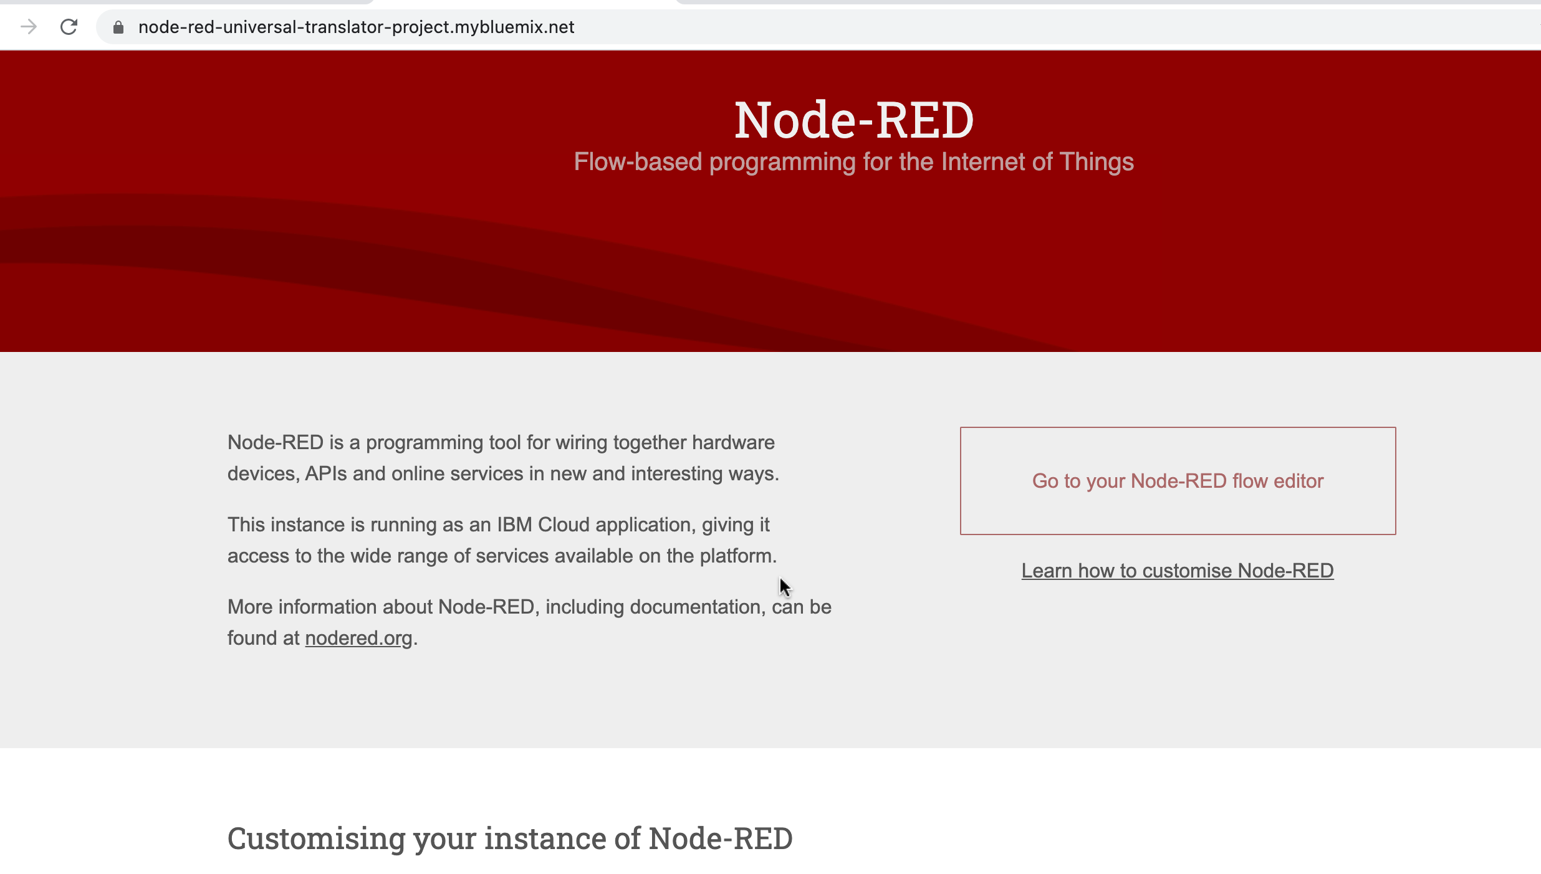Follow the 'Learn how to customise Node-RED' link
The image size is (1541, 874).
click(1178, 571)
